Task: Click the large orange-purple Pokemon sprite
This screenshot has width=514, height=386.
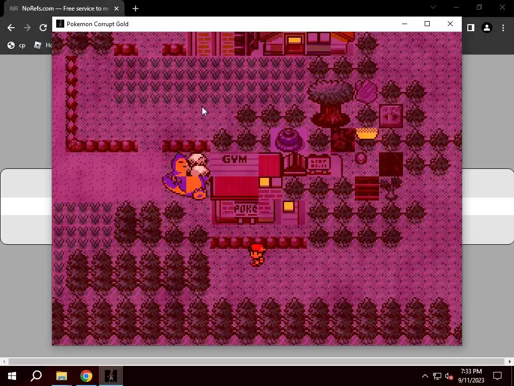Action: [186, 176]
